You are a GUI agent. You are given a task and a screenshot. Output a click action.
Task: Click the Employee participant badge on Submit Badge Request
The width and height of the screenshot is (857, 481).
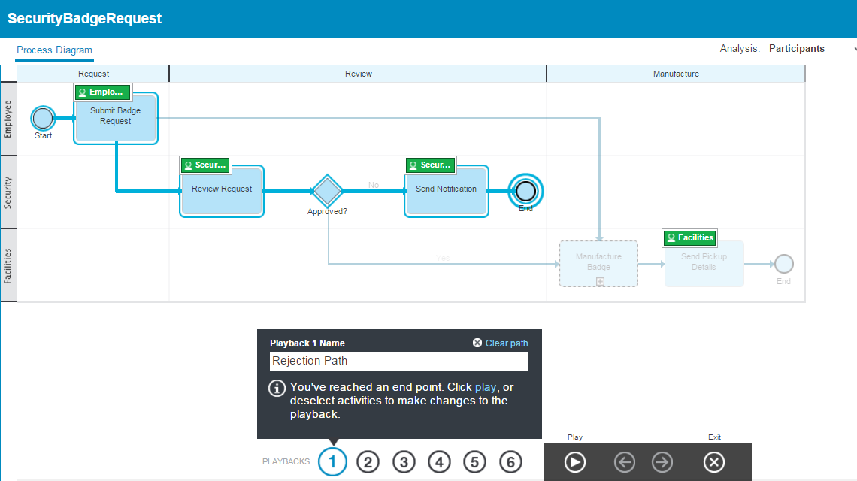pyautogui.click(x=103, y=92)
